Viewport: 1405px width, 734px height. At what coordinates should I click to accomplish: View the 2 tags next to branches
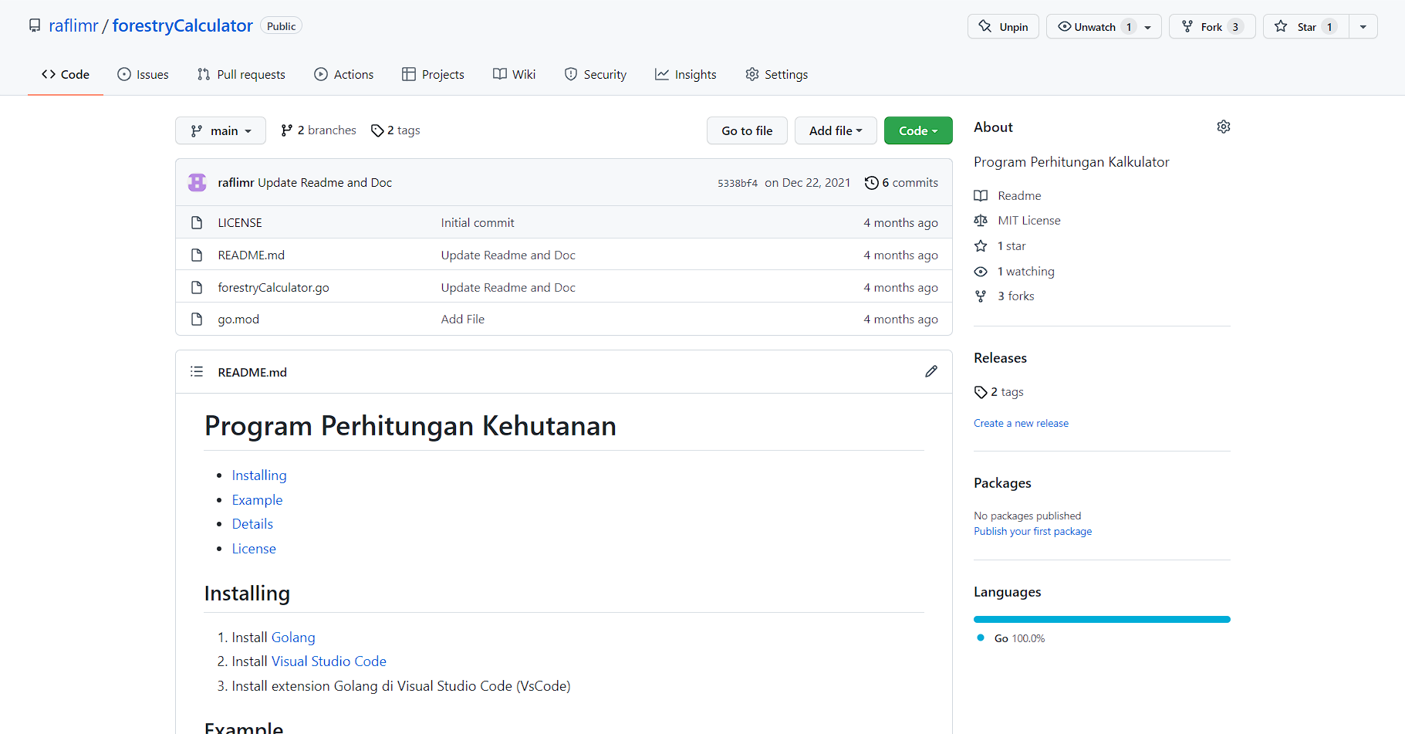pyautogui.click(x=396, y=130)
